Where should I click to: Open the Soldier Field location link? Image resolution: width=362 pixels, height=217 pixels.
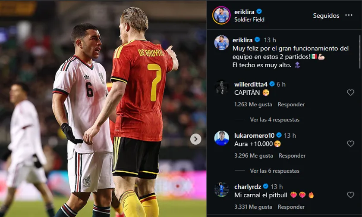(249, 19)
